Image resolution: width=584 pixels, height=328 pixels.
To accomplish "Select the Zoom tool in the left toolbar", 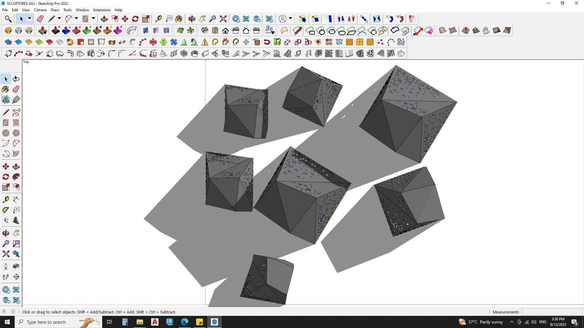I will (x=5, y=244).
